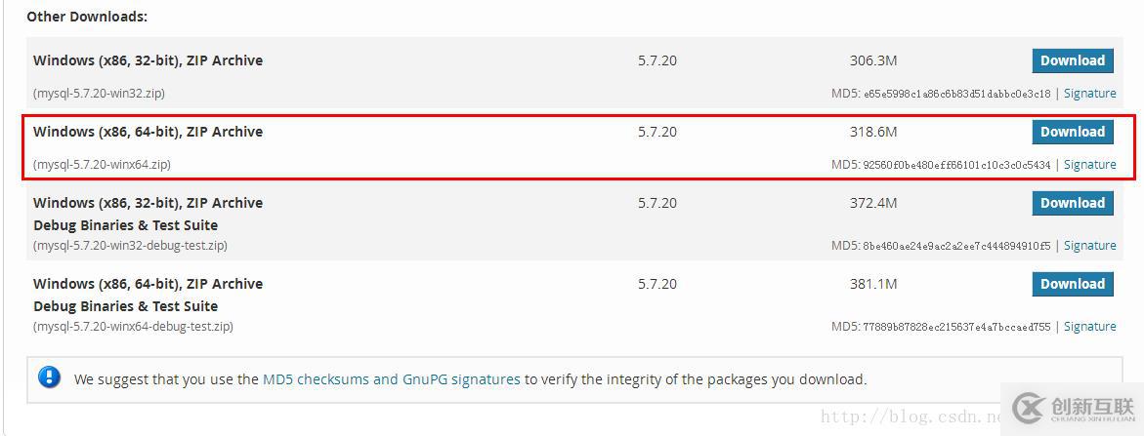Click the Windows (x86, 32-bit), ZIP Archive title
The image size is (1144, 436).
[x=148, y=60]
